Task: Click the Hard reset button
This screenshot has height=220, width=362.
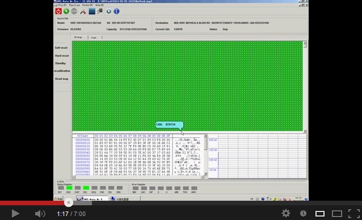Action: click(62, 56)
